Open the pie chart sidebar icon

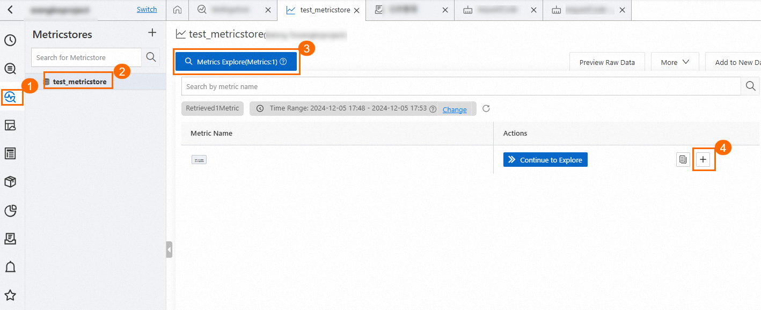click(x=10, y=211)
